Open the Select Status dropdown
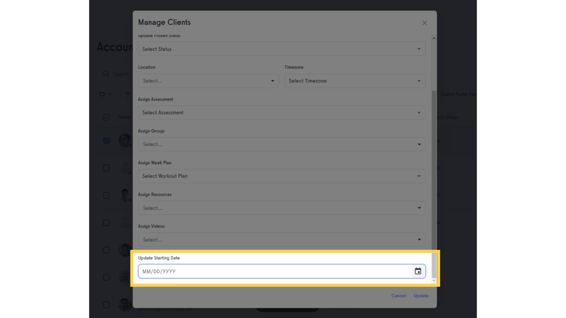The image size is (566, 318). 282,48
